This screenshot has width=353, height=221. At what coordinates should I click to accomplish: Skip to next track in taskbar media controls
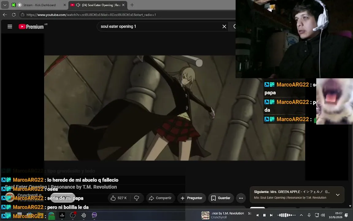[x=271, y=215]
